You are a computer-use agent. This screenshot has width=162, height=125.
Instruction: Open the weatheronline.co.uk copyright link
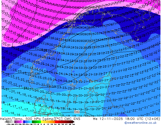tap(141, 123)
